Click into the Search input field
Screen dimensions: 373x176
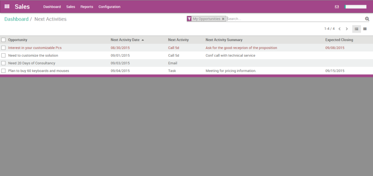(295, 19)
